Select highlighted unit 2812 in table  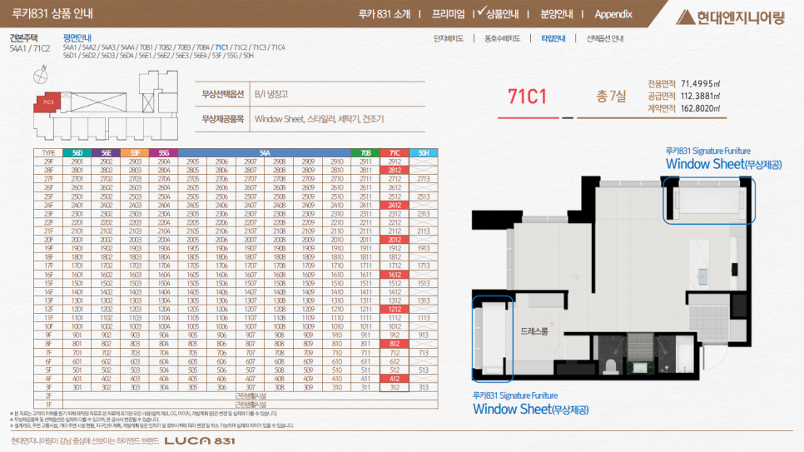click(395, 171)
